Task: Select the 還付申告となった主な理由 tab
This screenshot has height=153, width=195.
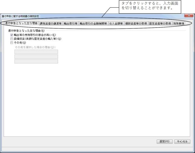Action: click(21, 23)
